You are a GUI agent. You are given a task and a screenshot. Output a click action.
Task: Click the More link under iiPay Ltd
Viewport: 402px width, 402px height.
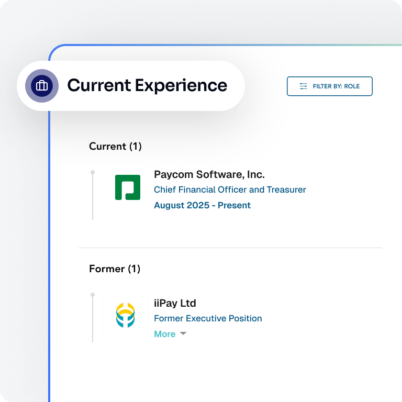tap(164, 334)
